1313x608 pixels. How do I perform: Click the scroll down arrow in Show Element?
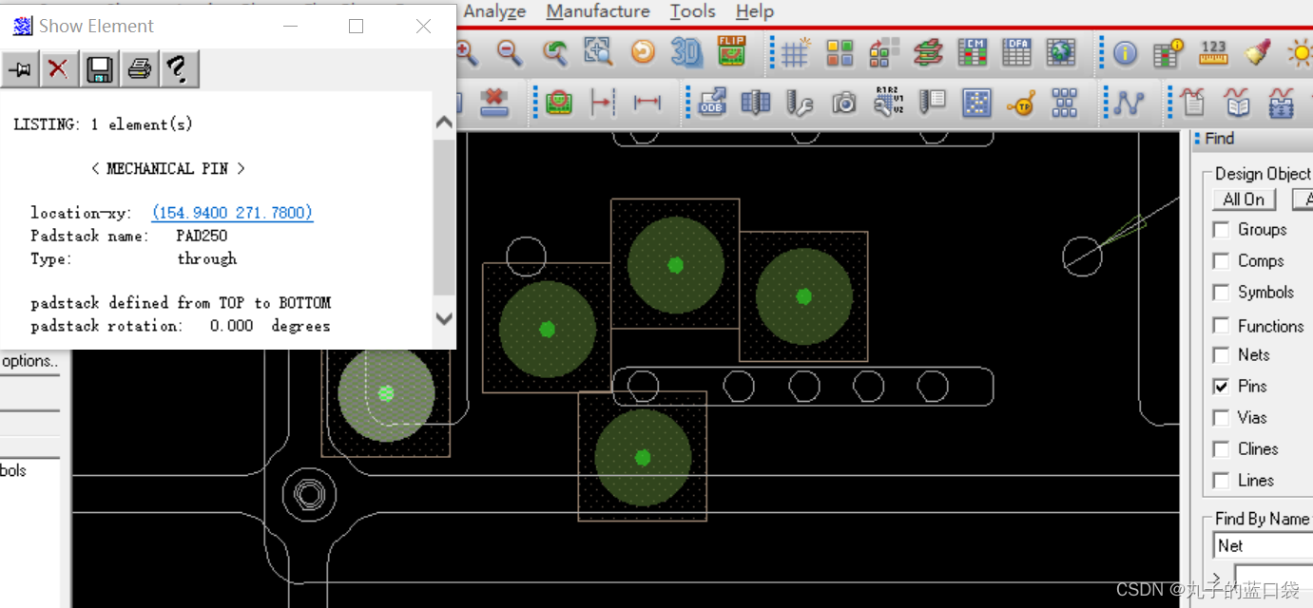444,319
